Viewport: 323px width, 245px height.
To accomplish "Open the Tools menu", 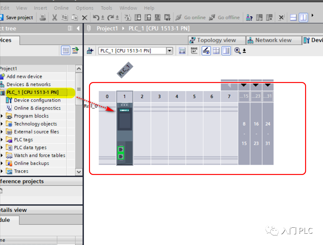I will coord(106,8).
